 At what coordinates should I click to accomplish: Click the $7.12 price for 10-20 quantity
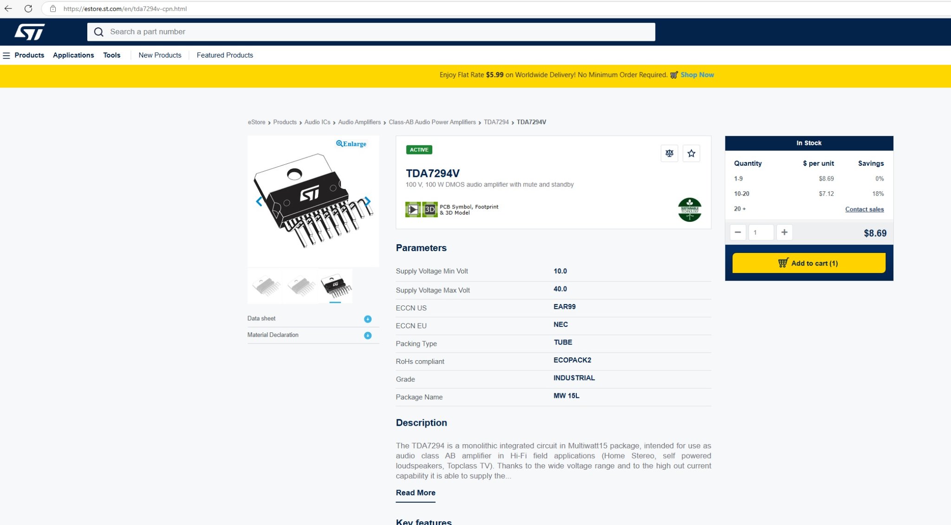tap(826, 194)
